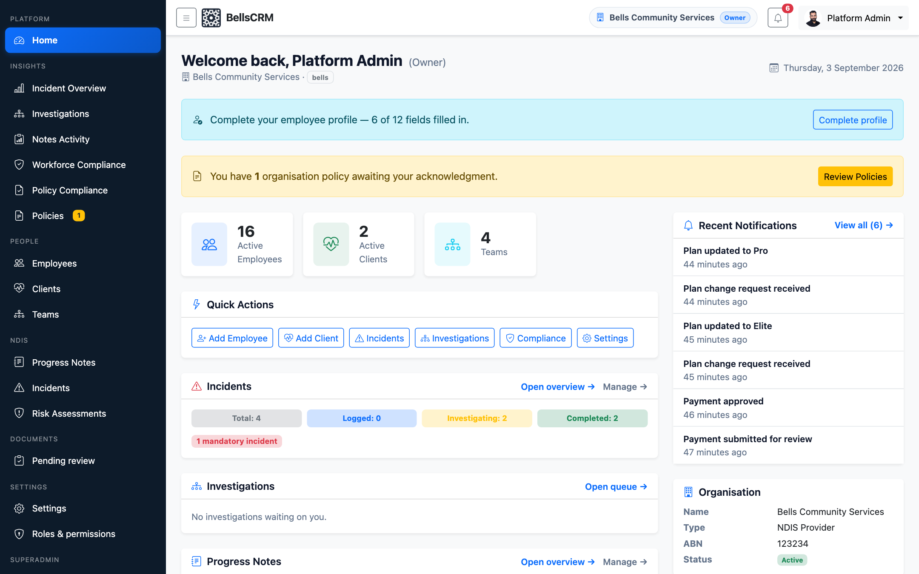919x574 pixels.
Task: Click the bells organisation slug tag
Action: [320, 77]
